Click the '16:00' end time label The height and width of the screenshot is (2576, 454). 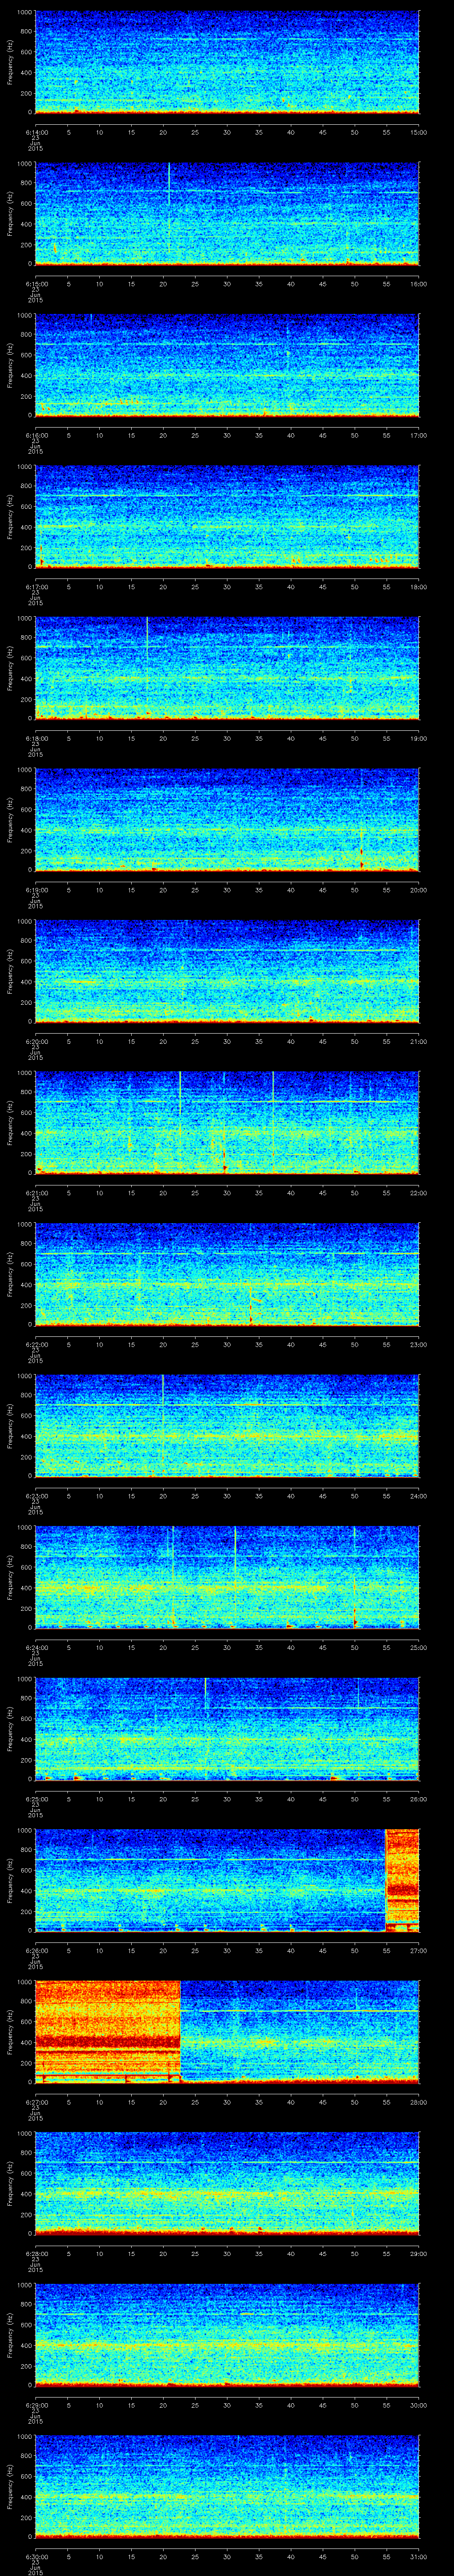click(x=419, y=284)
